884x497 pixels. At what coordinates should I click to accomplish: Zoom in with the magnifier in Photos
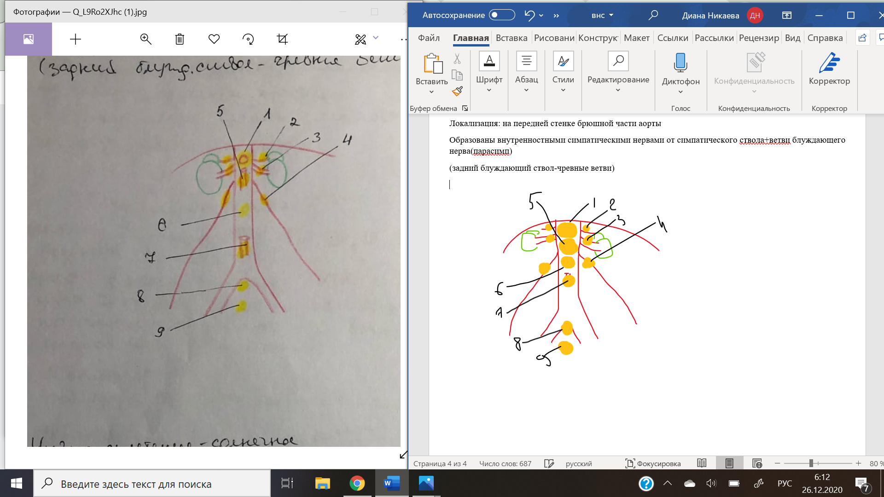[145, 39]
